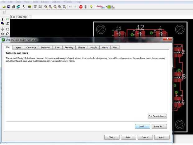The width and height of the screenshot is (193, 145).
Task: Click the Zoom in magnifier icon
Action: coord(50,7)
